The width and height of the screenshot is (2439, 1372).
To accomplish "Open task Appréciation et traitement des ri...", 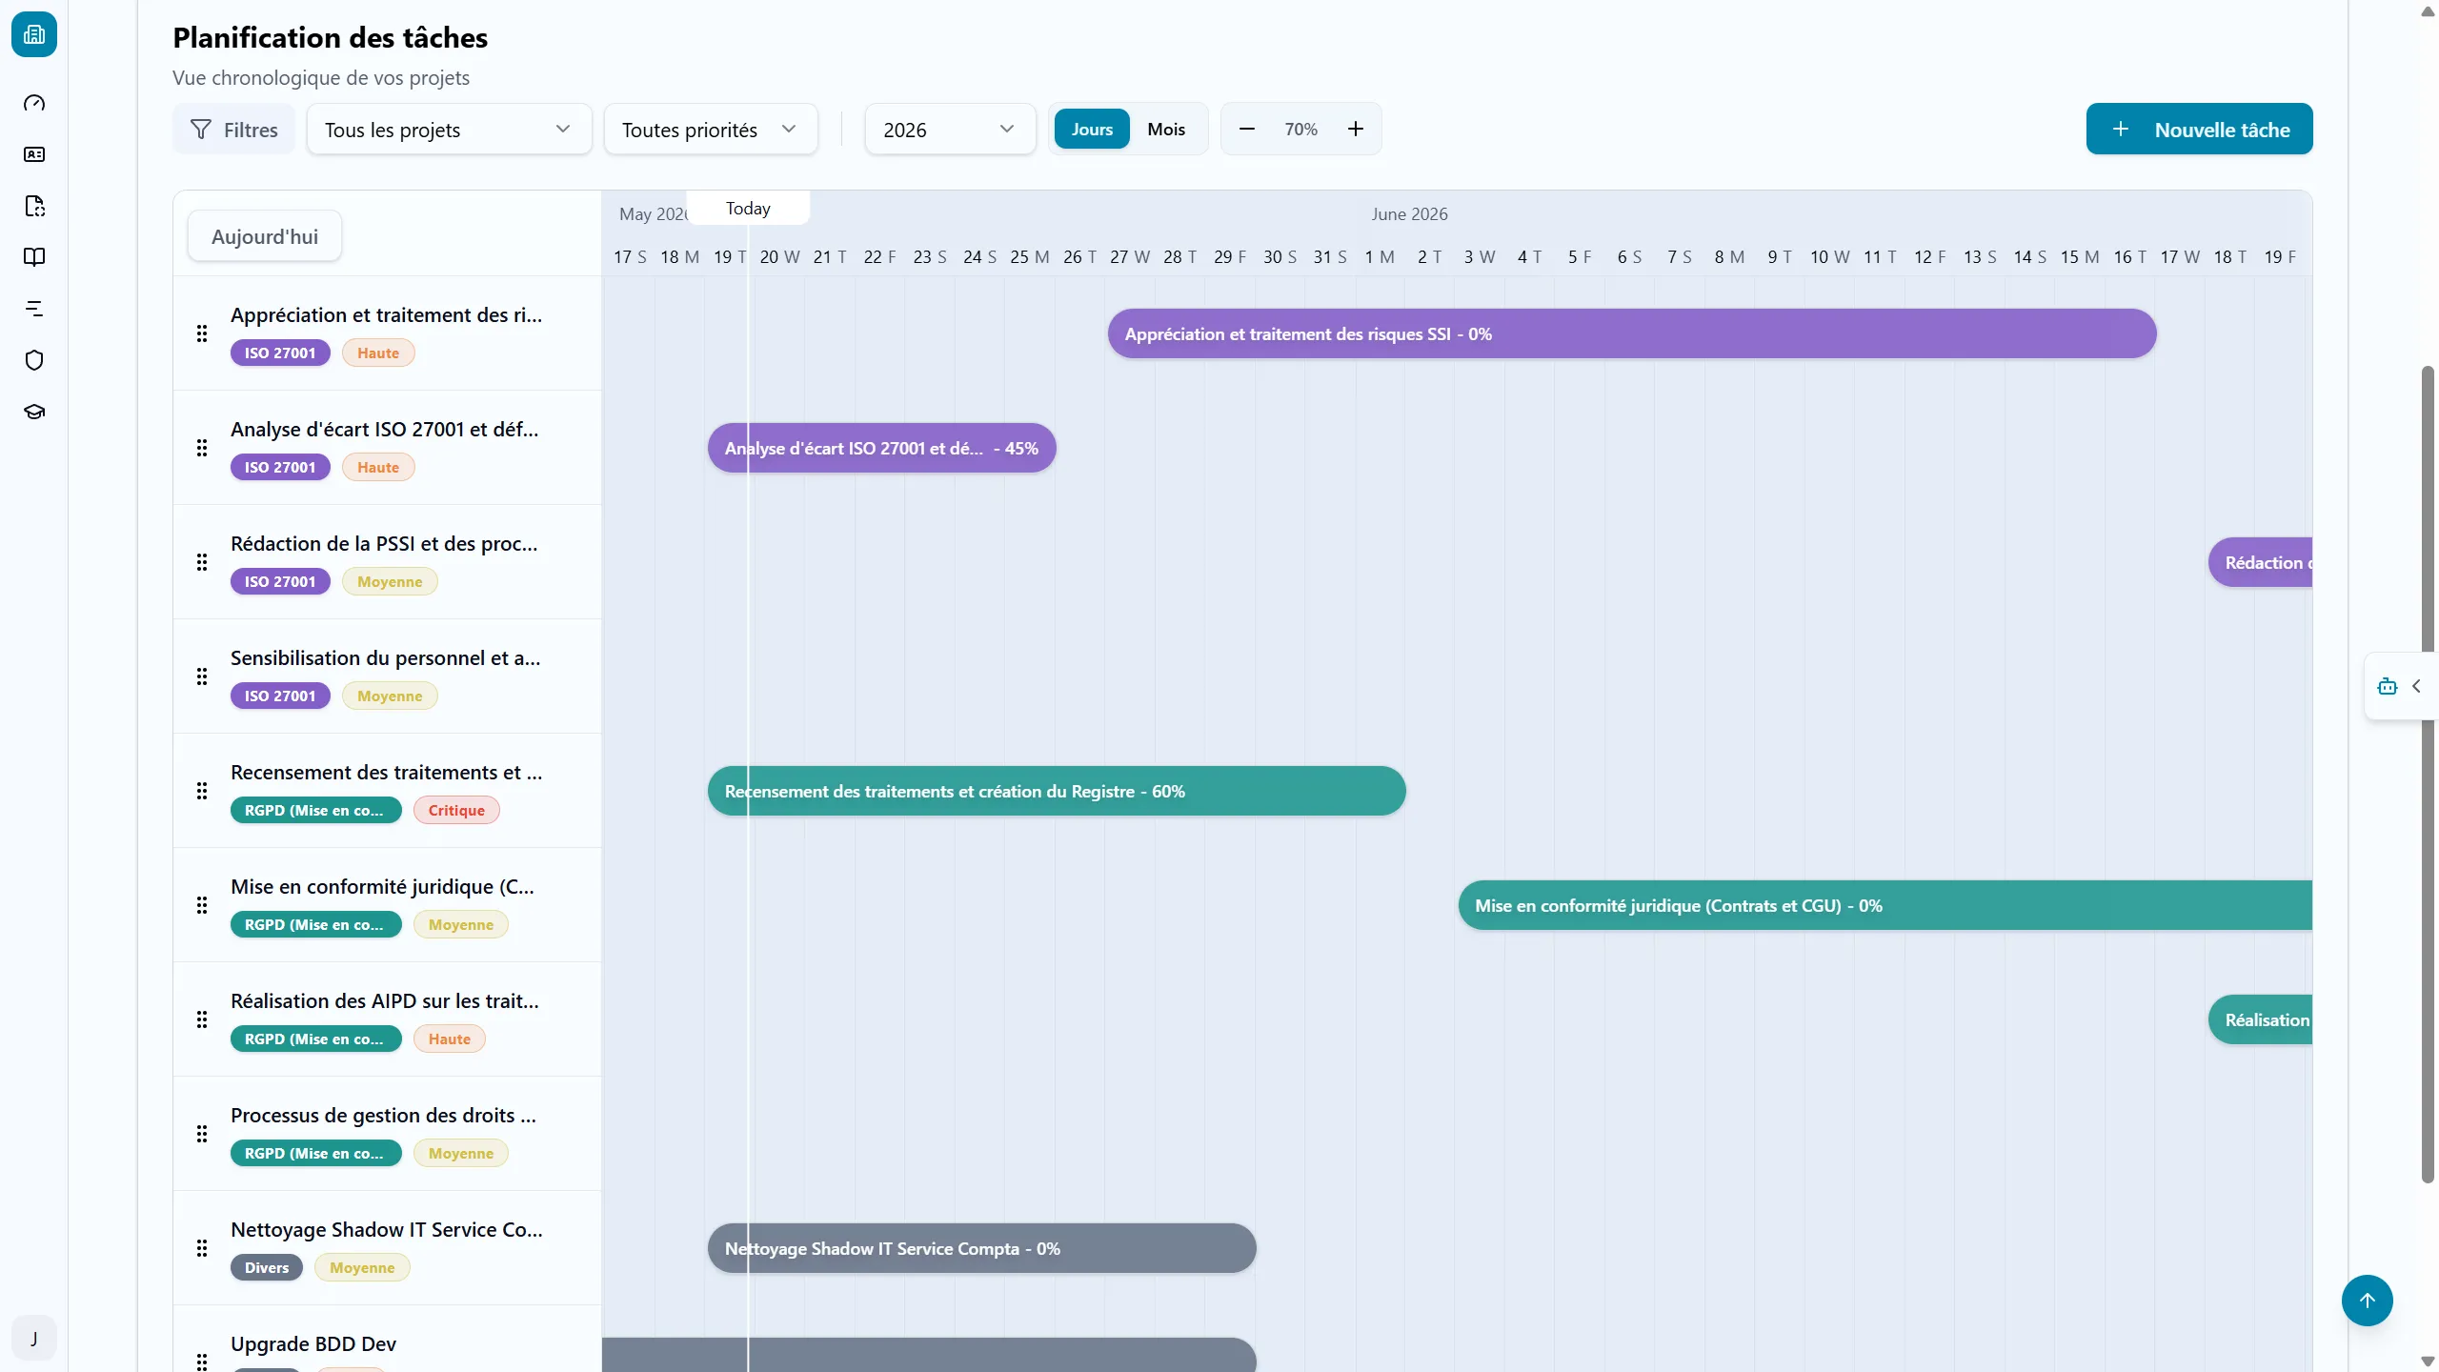I will (386, 314).
